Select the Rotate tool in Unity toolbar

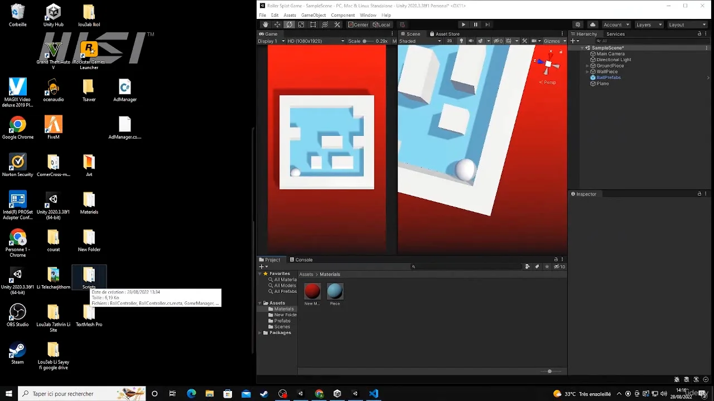pos(290,25)
